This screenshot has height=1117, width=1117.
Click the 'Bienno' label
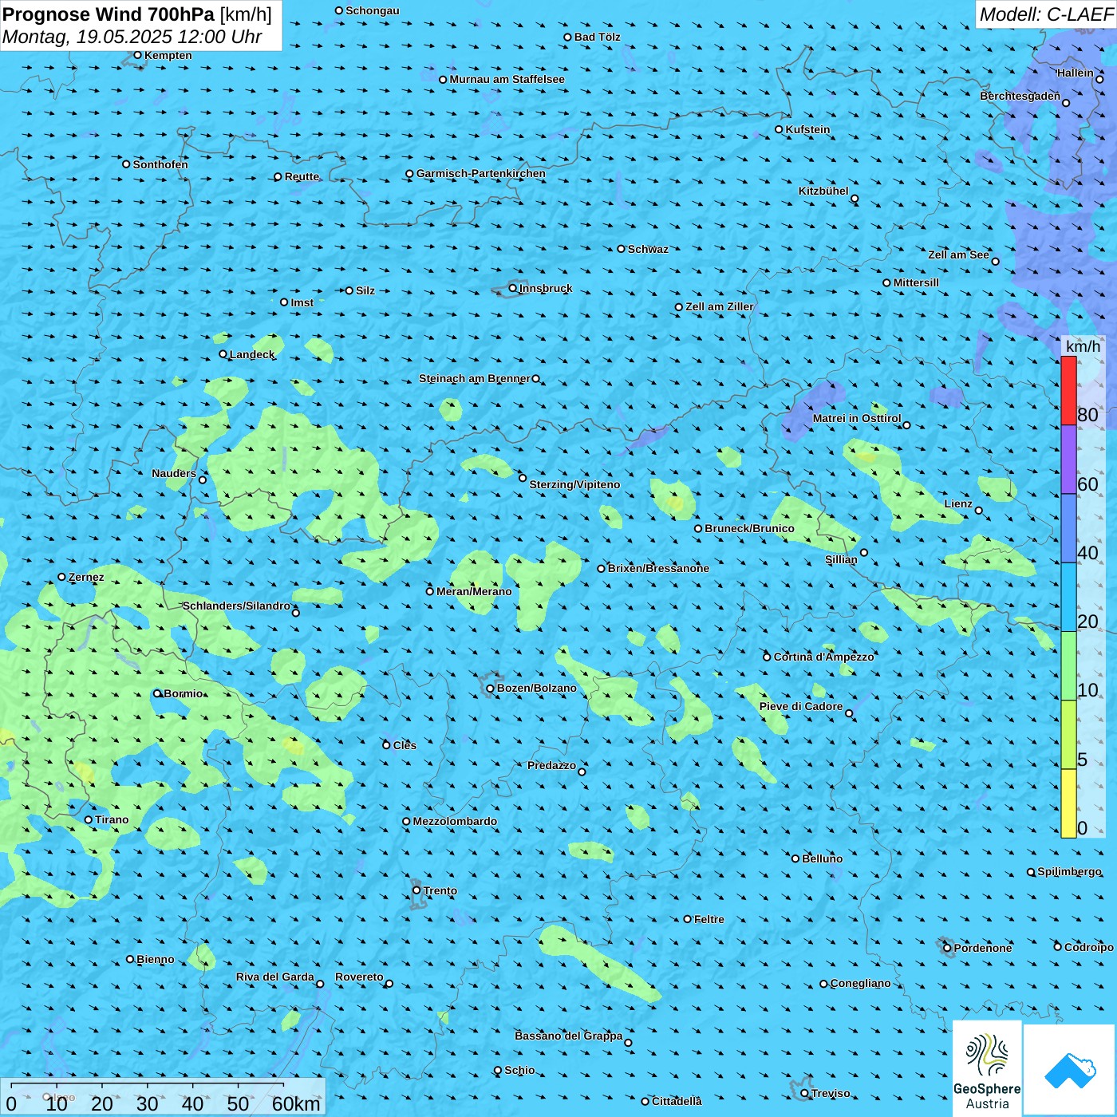click(155, 959)
